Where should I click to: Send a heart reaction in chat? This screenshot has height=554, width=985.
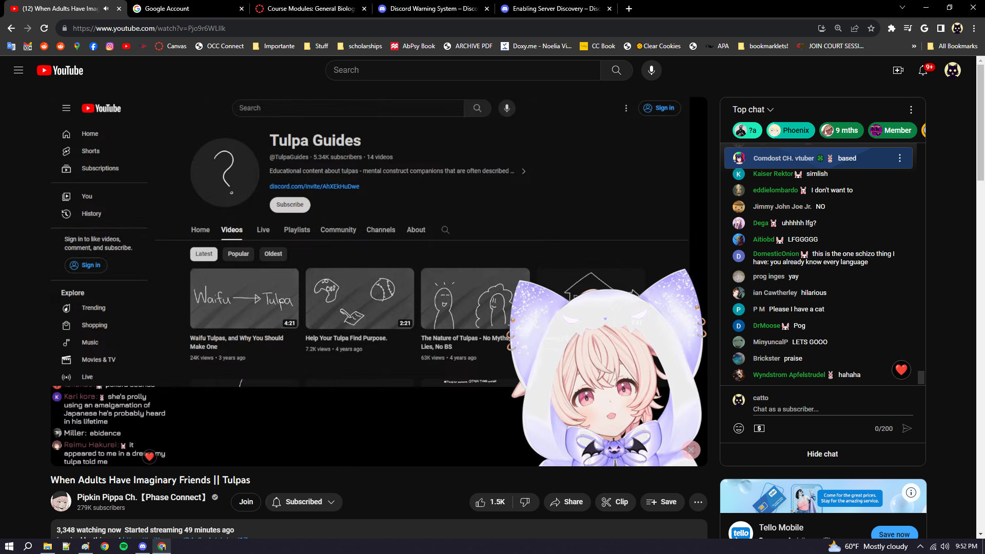[x=901, y=369]
